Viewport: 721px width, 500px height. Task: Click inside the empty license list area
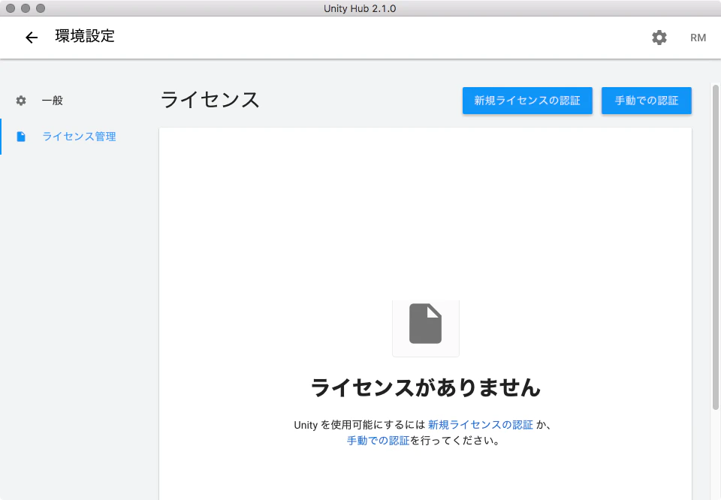pos(425,210)
